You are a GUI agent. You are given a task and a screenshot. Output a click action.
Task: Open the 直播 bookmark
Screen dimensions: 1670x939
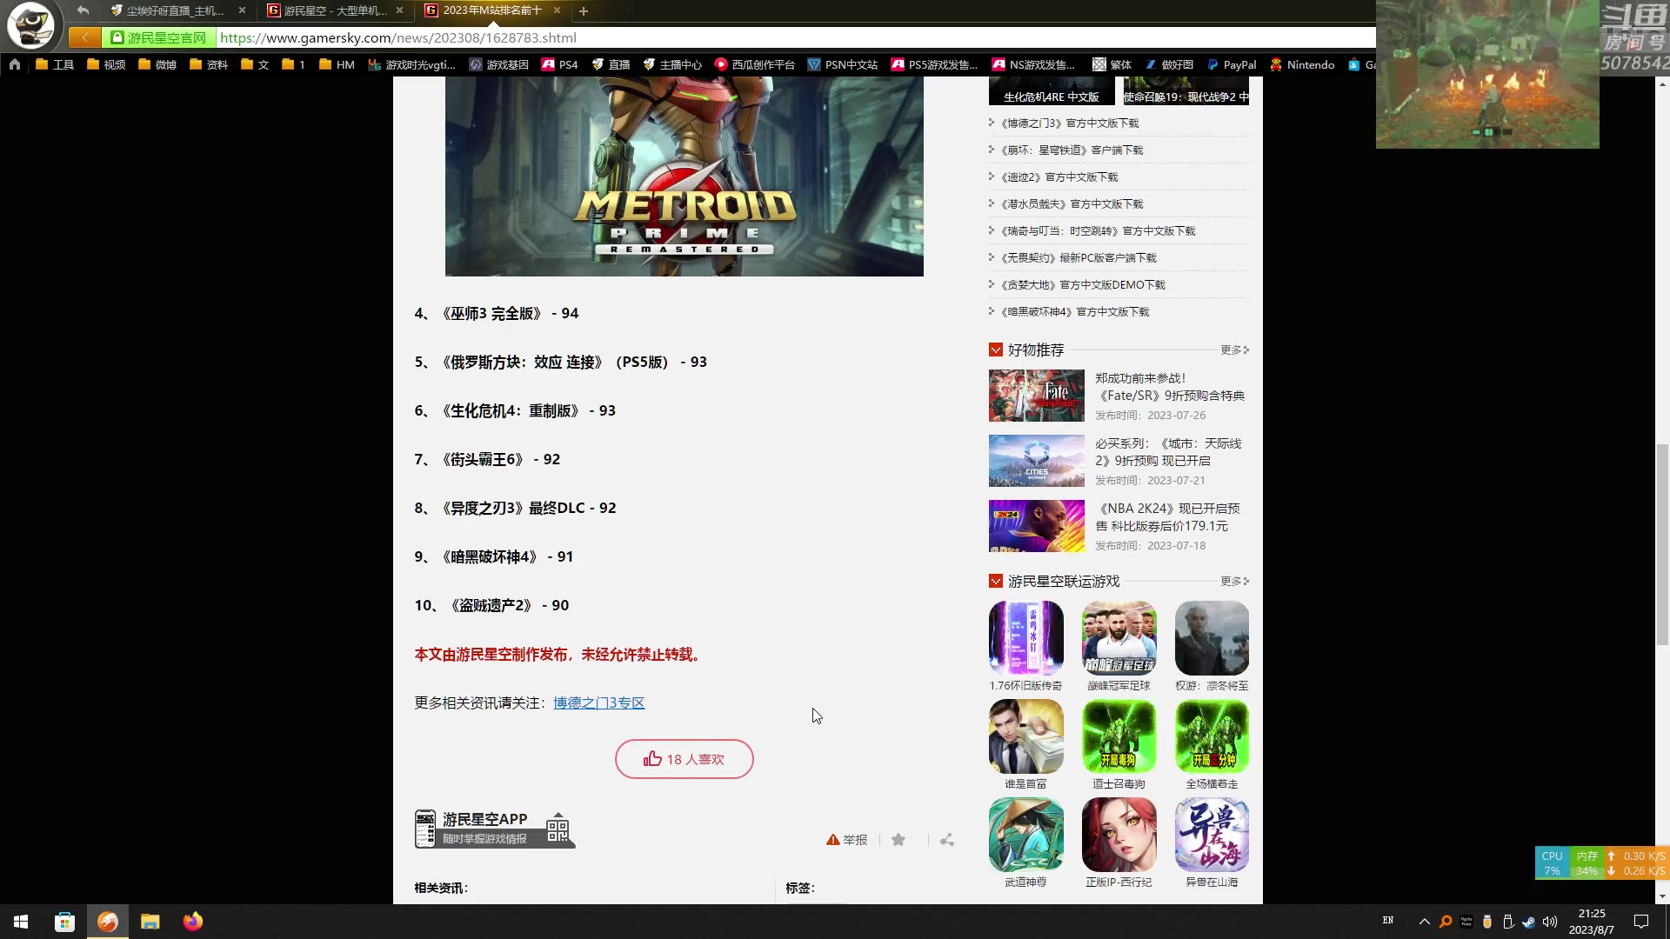tap(611, 64)
